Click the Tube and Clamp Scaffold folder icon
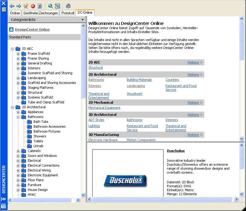 tap(23, 102)
